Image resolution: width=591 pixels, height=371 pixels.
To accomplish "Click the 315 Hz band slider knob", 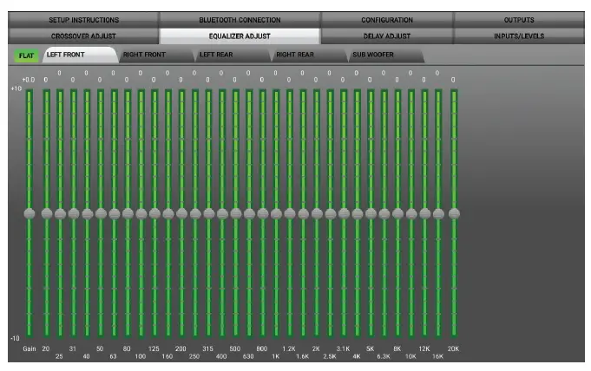I will pyautogui.click(x=209, y=213).
